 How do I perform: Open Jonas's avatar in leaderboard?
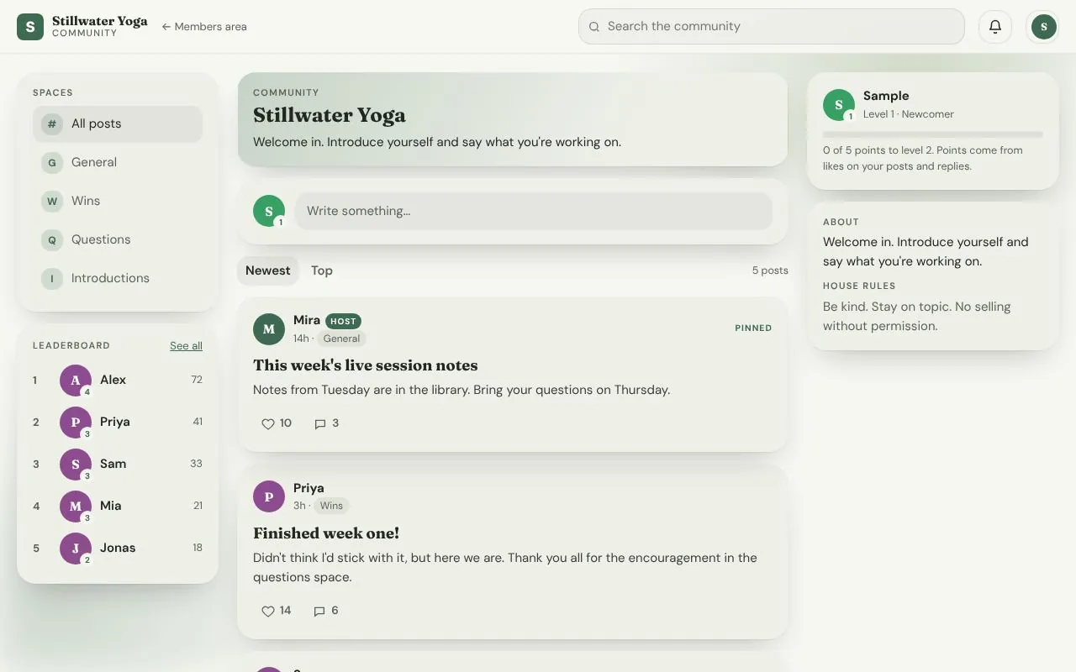pyautogui.click(x=76, y=549)
